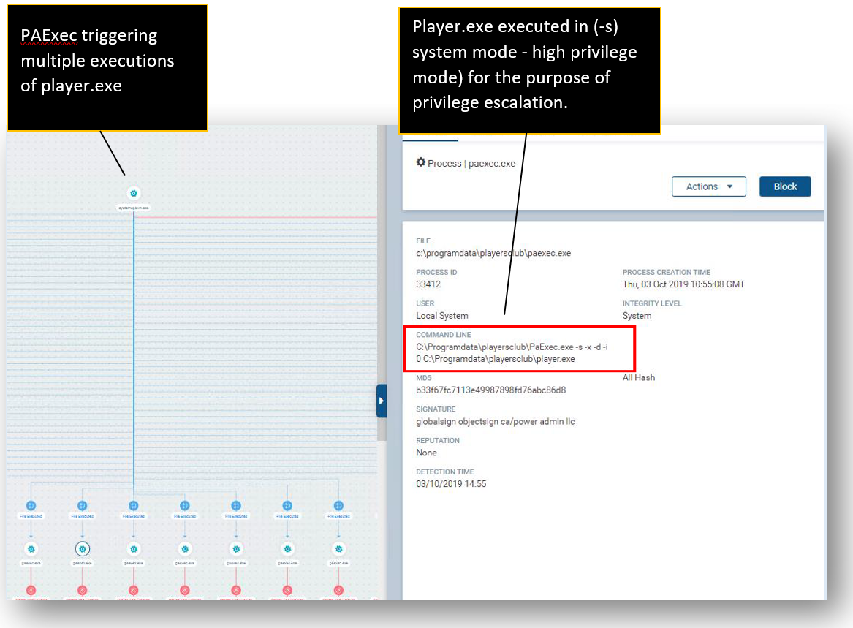Click the MD5 hash value

[x=490, y=390]
